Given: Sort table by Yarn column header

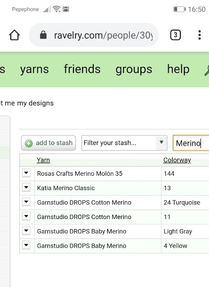Looking at the screenshot, I should pyautogui.click(x=43, y=160).
